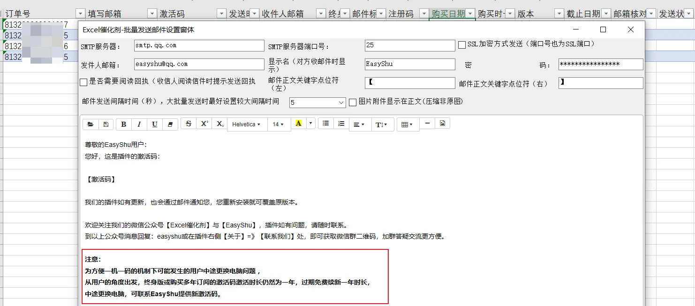This screenshot has width=695, height=306.
Task: Toggle the 是否需要阅读回执 checkbox
Action: pyautogui.click(x=83, y=82)
